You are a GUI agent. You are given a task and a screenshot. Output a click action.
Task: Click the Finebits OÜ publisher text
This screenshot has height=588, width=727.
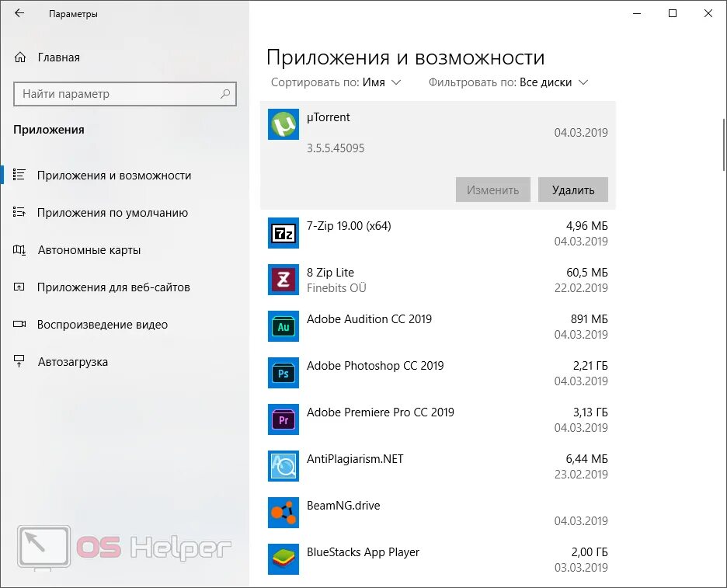(336, 288)
